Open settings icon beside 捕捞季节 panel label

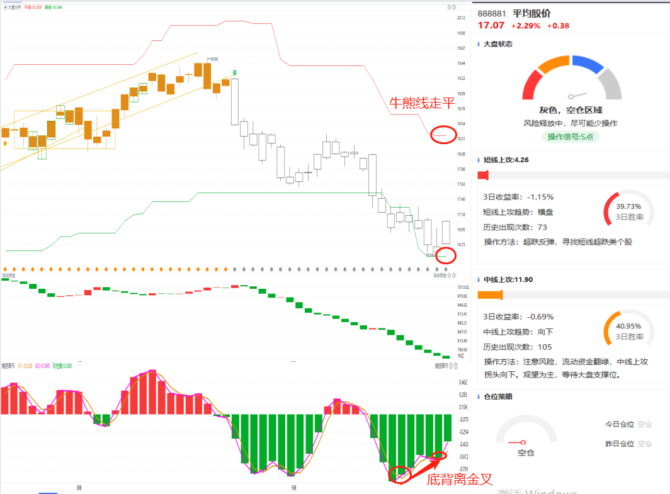(x=451, y=366)
